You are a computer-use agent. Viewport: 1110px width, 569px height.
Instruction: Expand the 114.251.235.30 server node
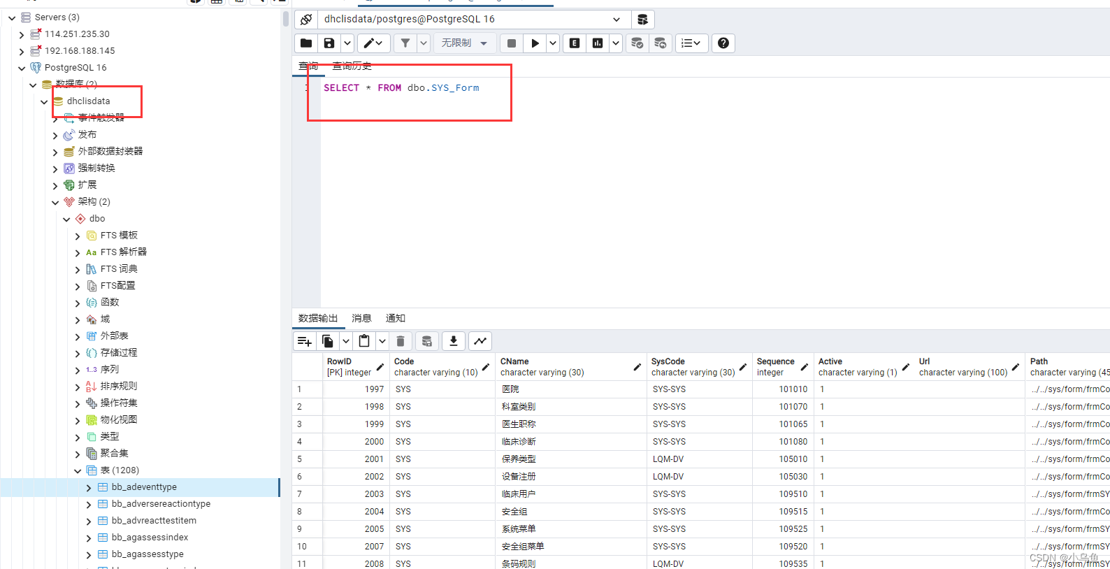pyautogui.click(x=22, y=35)
